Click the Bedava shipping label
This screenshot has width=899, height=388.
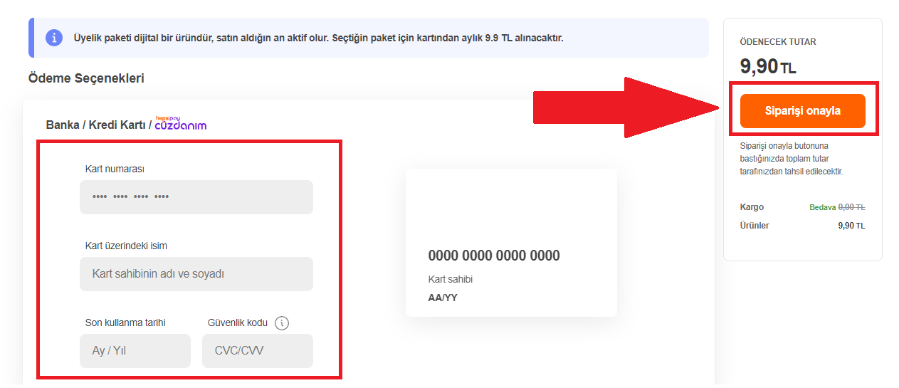click(822, 208)
